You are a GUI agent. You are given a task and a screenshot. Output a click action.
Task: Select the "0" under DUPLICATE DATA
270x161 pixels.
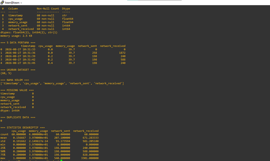click(x=1, y=121)
